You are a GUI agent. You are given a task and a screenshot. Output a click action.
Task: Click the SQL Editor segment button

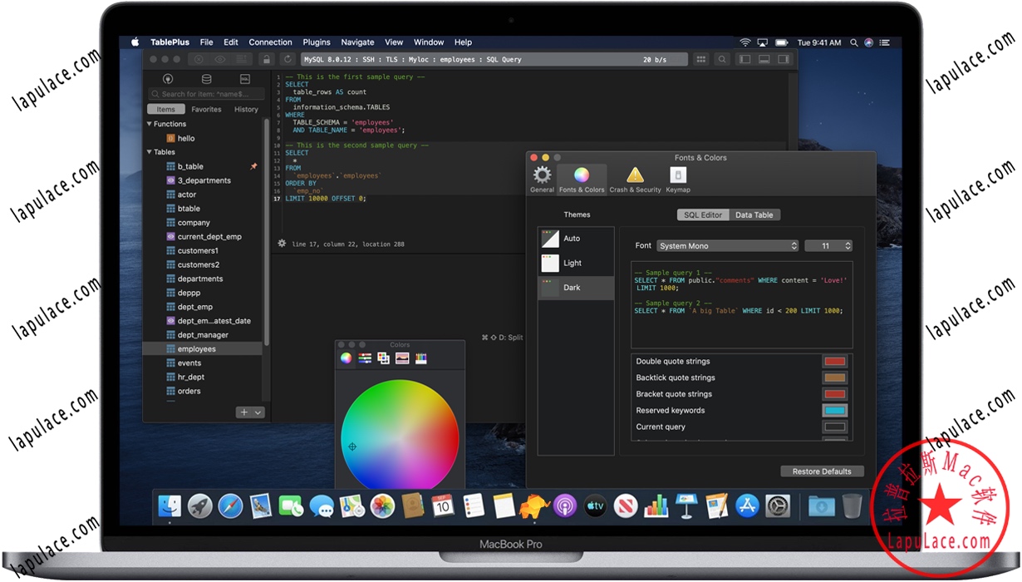[702, 215]
